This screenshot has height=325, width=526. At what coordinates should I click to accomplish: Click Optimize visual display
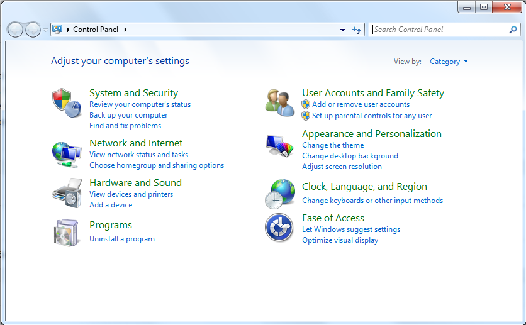(x=340, y=240)
